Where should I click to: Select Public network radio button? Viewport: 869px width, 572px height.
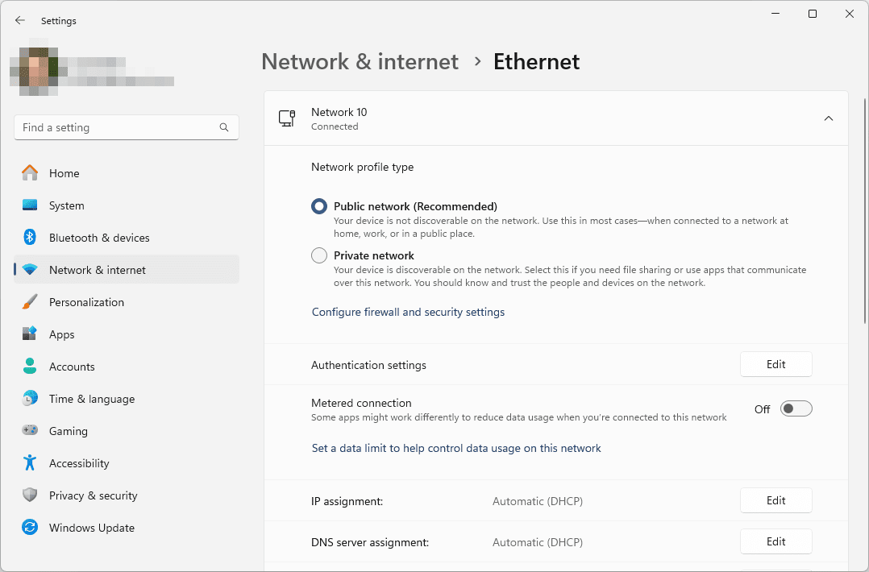pos(319,207)
